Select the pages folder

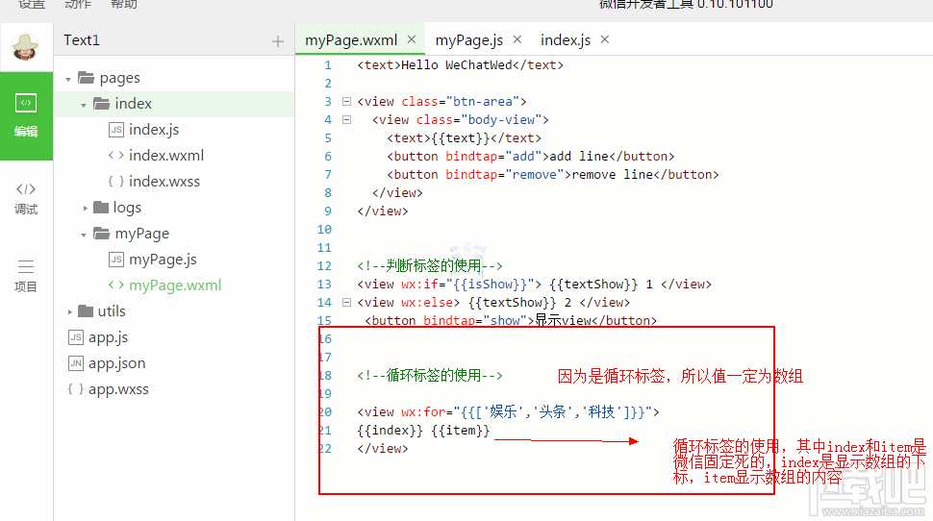tap(119, 78)
